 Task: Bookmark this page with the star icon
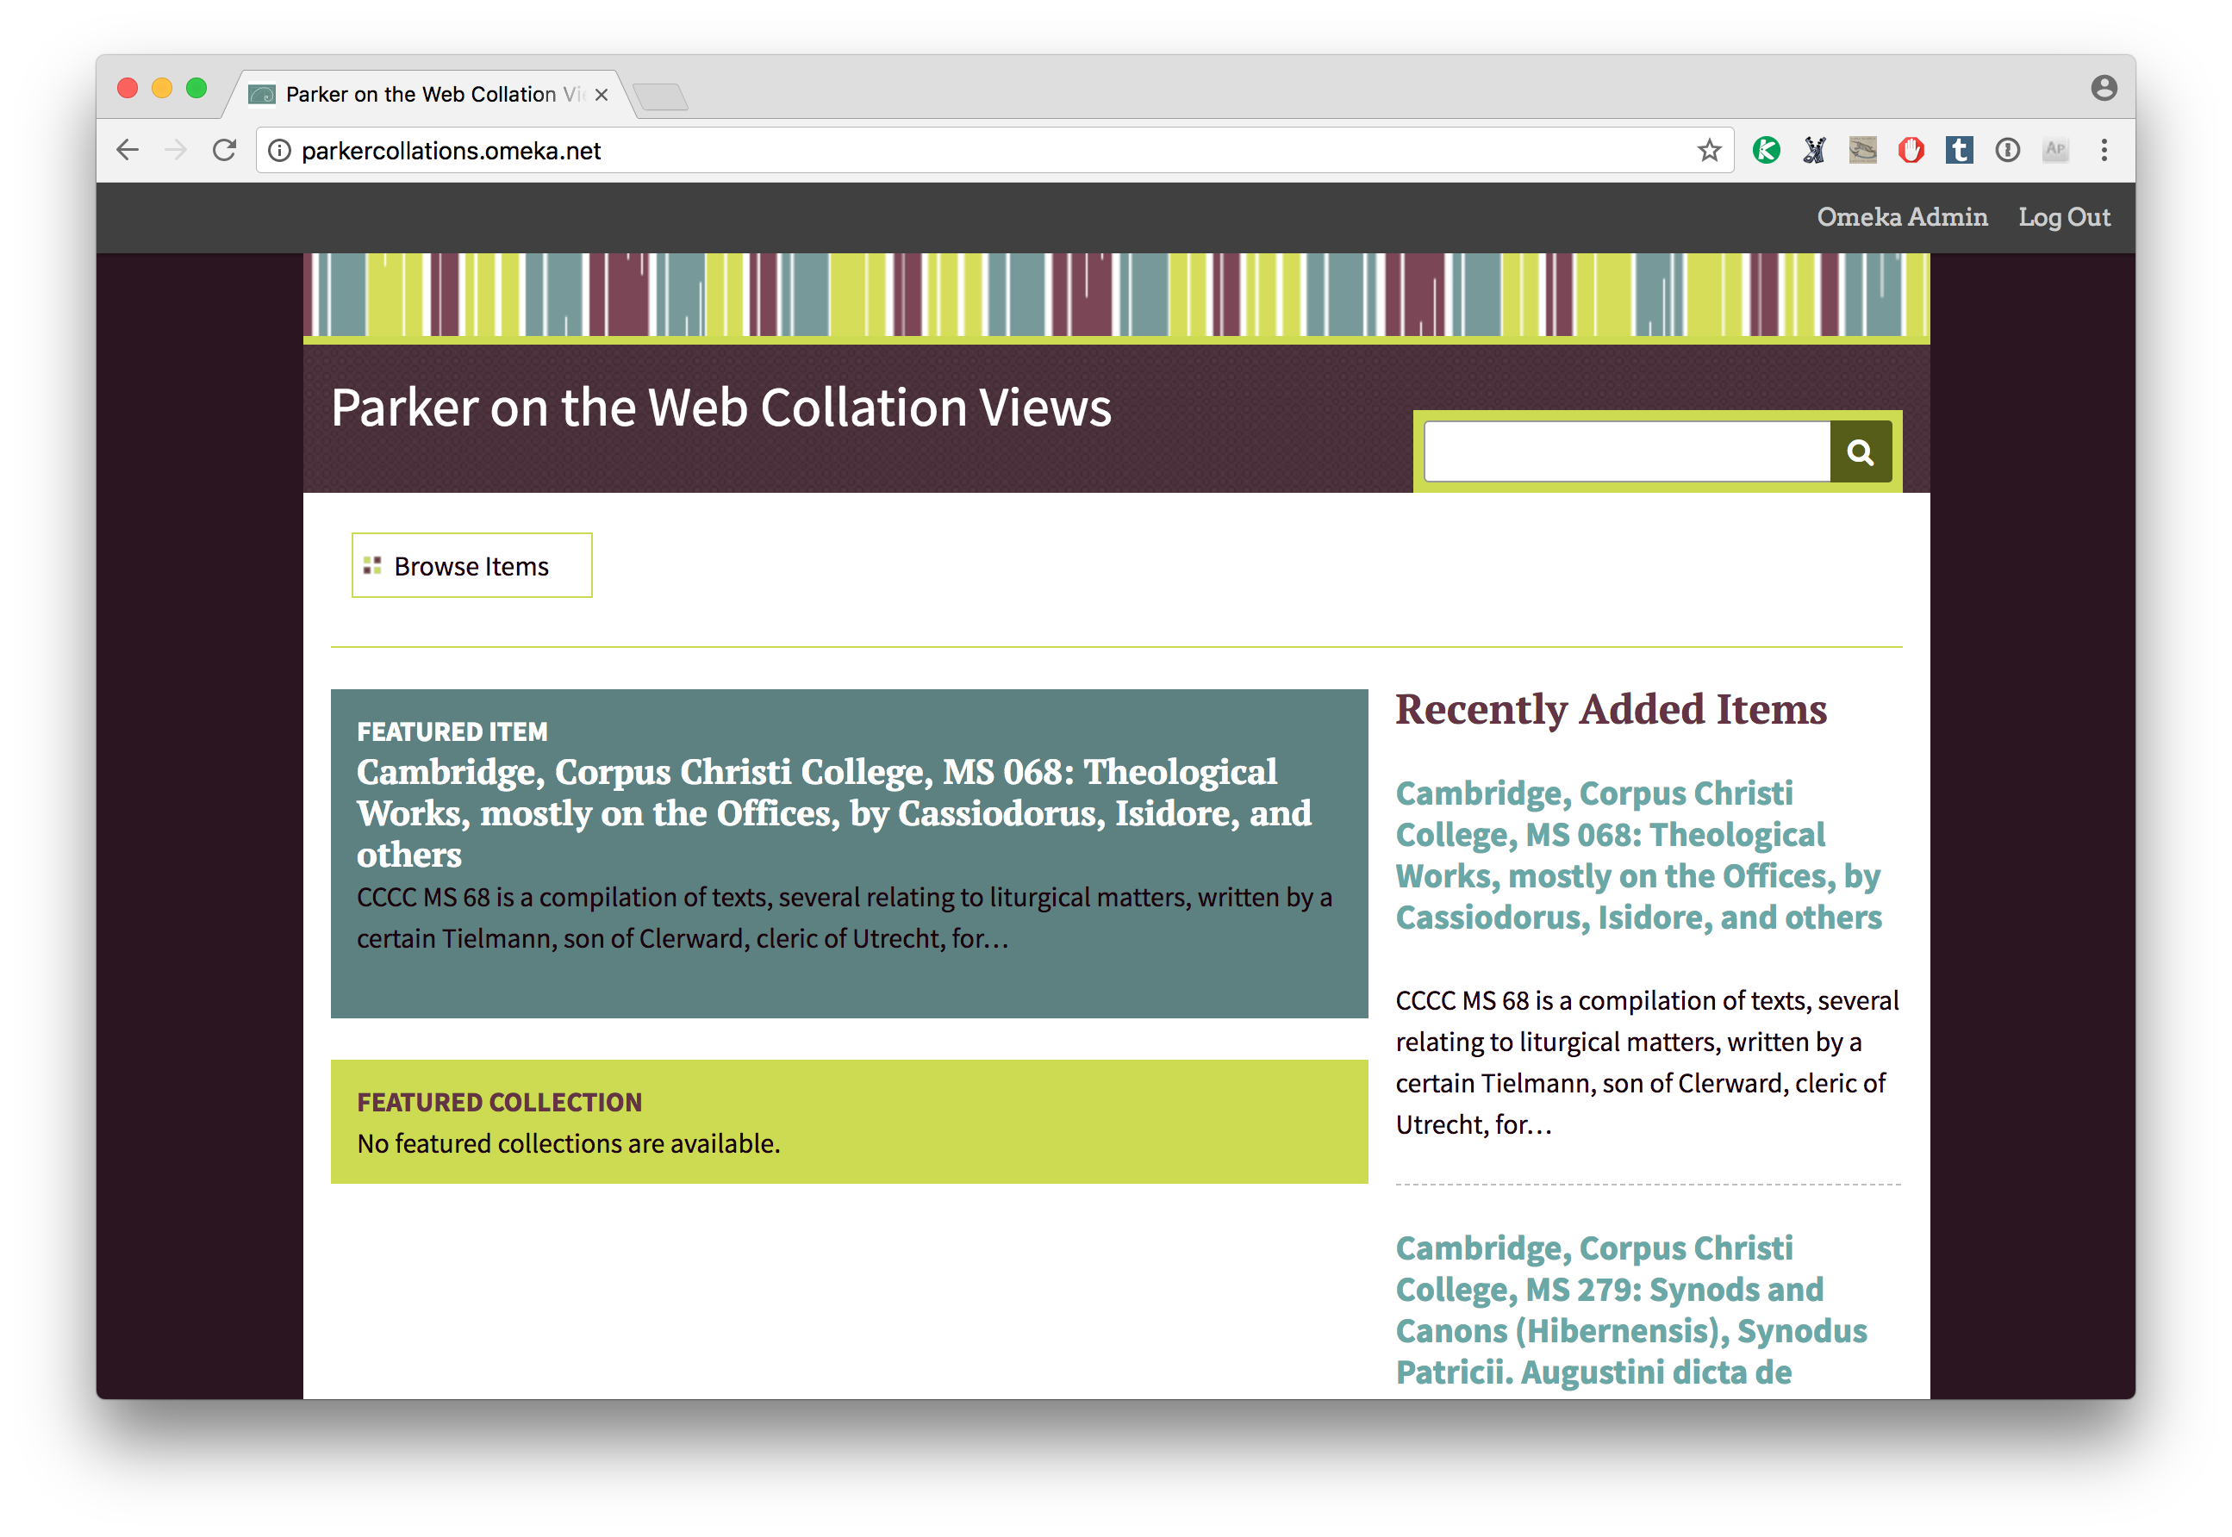(x=1709, y=150)
